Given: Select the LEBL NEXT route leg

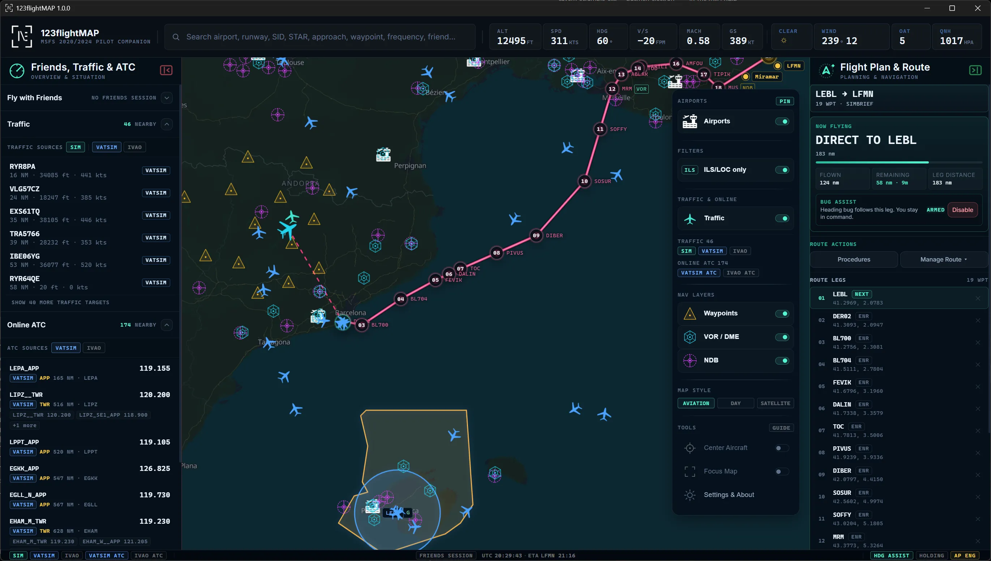Looking at the screenshot, I should pyautogui.click(x=898, y=298).
